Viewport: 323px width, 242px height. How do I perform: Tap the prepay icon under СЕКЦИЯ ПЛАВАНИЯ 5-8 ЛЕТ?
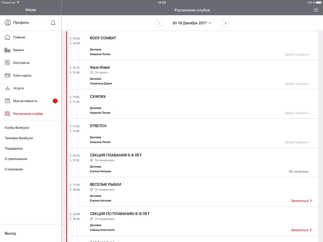92,160
